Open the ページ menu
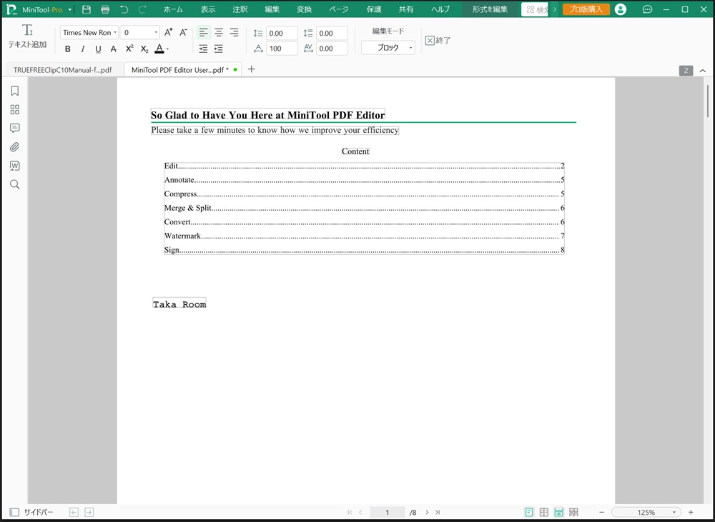Screen dimensions: 715x522 [338, 9]
